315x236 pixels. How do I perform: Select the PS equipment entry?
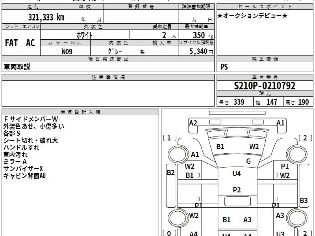point(224,67)
